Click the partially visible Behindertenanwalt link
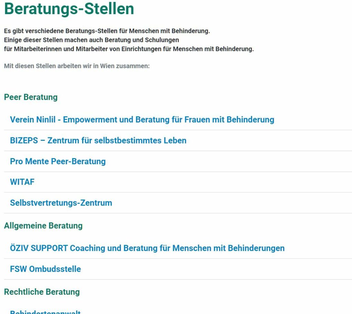 click(45, 312)
